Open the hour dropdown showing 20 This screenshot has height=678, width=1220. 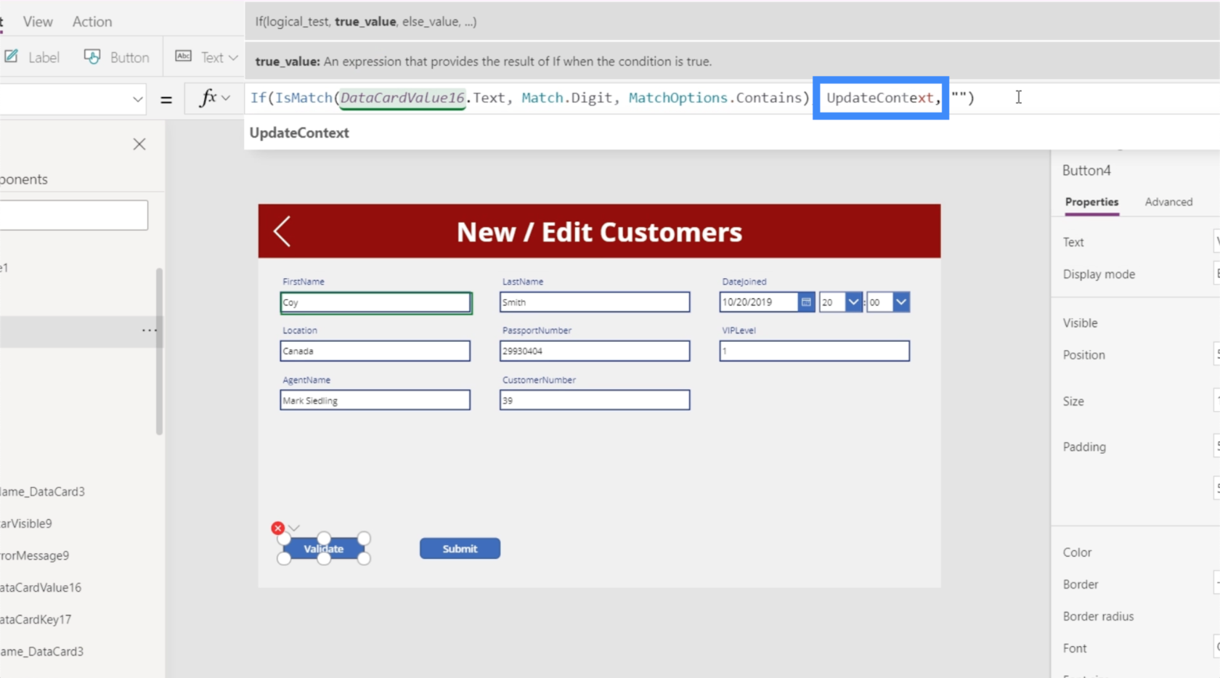click(x=853, y=302)
